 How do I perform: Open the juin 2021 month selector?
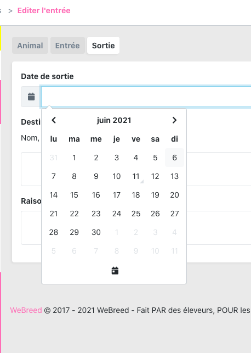pyautogui.click(x=114, y=120)
